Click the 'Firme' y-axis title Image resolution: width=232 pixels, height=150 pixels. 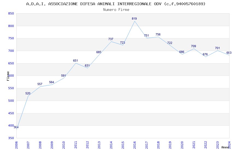point(8,76)
